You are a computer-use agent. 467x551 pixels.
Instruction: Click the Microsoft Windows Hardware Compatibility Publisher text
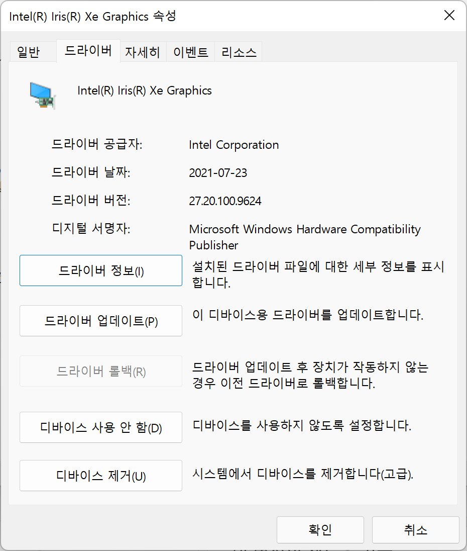tap(304, 237)
